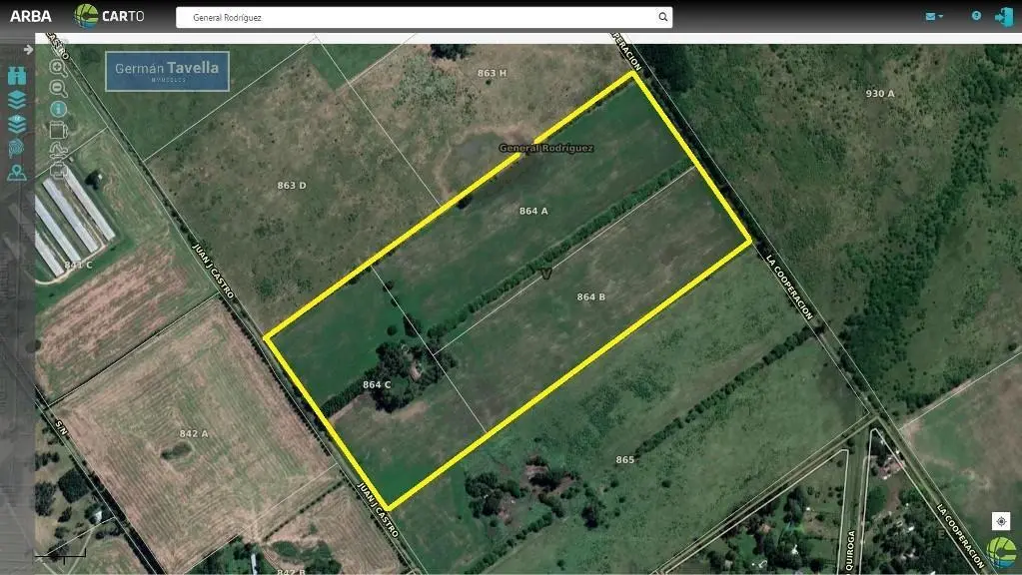This screenshot has height=575, width=1022.
Task: Click the geolocate target button
Action: pyautogui.click(x=1001, y=521)
